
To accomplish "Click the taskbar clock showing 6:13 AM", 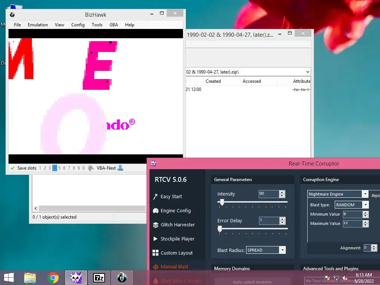I will (x=364, y=275).
